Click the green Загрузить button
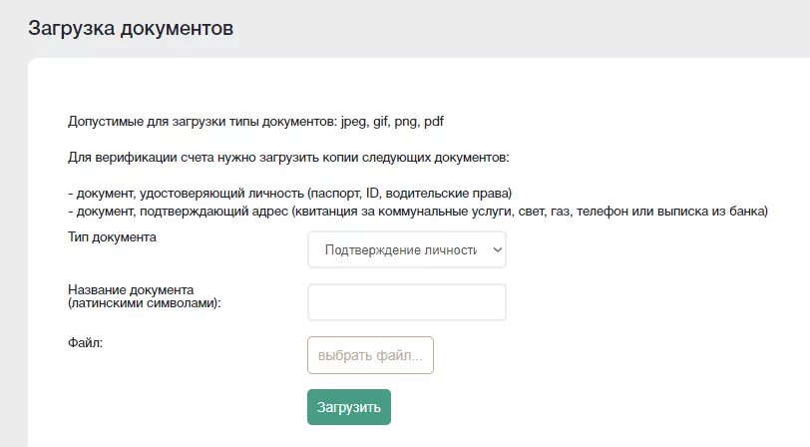810x447 pixels. click(349, 407)
